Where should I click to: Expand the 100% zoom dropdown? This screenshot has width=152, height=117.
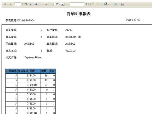click(x=63, y=4)
